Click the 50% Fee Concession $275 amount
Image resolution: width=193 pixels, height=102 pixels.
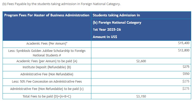point(186,81)
